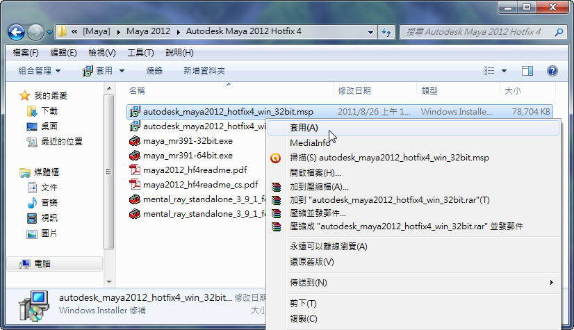Expand the 傳送到(N) submenu
The image size is (574, 330).
click(x=413, y=283)
